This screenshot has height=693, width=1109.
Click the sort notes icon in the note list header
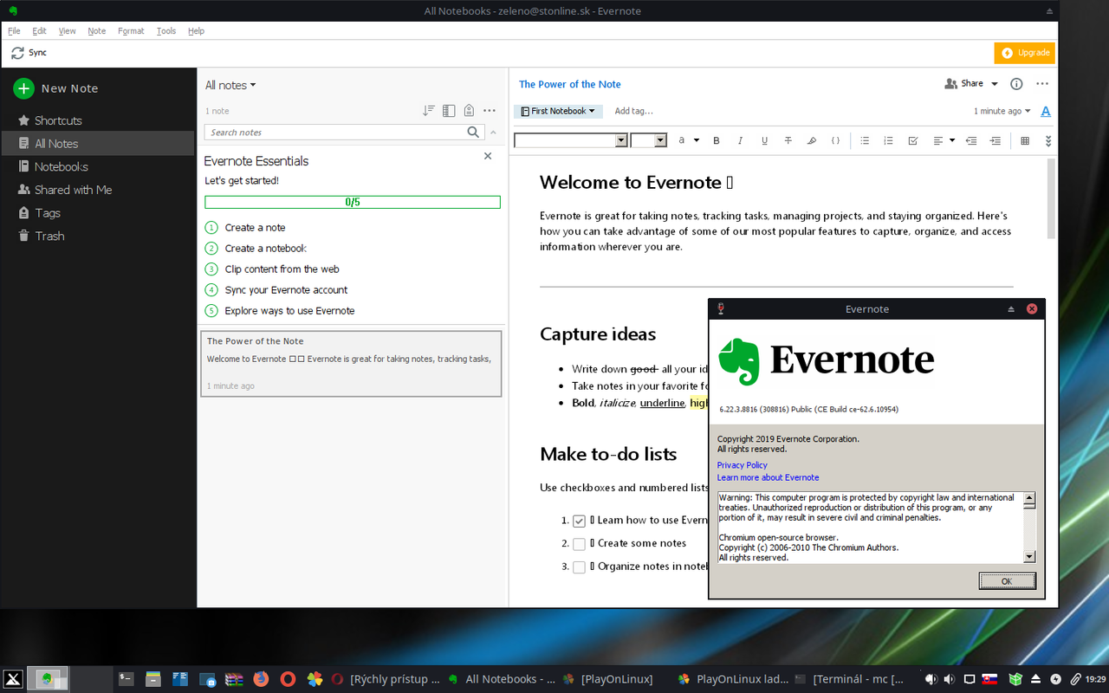428,111
